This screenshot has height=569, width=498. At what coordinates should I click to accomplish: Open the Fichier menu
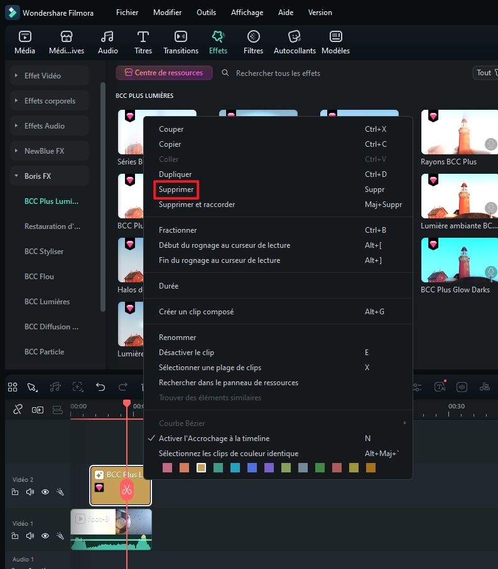click(127, 13)
